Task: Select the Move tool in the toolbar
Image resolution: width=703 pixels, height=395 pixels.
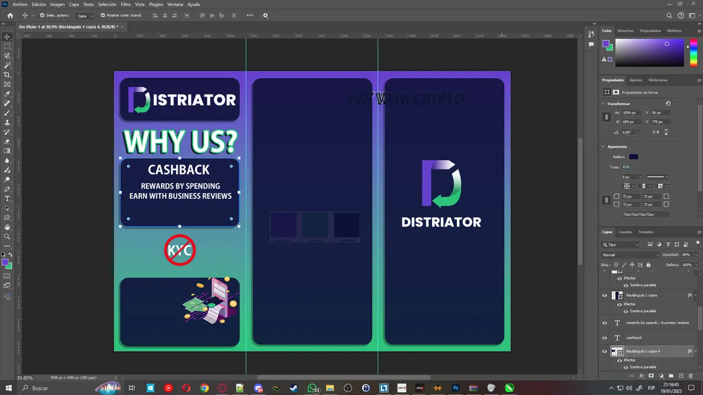Action: (7, 37)
